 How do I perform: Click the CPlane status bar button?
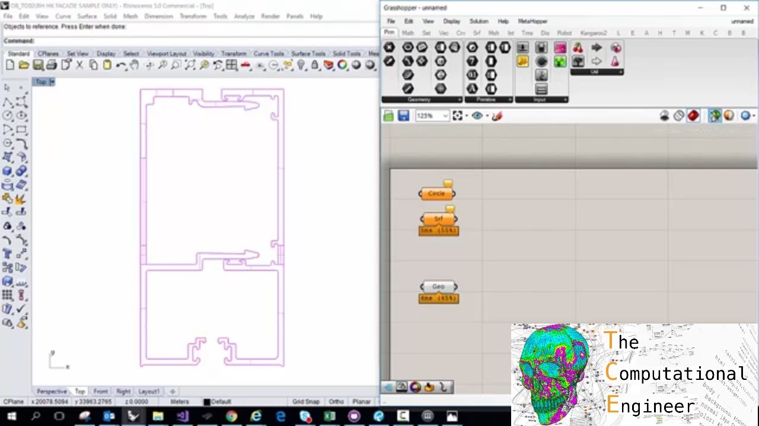[14, 402]
